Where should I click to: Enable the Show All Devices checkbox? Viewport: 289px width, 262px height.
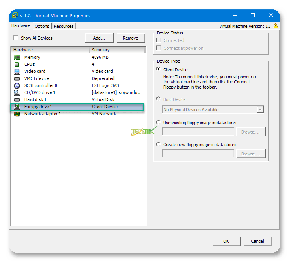16,38
